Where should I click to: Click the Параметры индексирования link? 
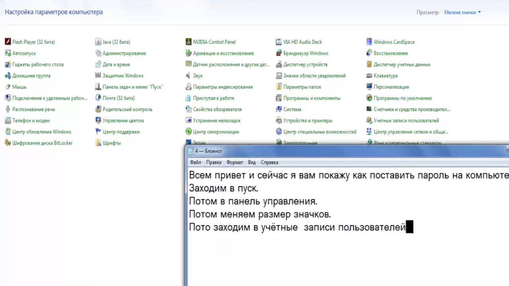coord(223,87)
